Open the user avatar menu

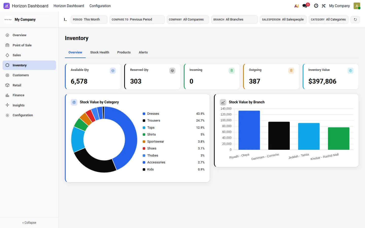[357, 6]
